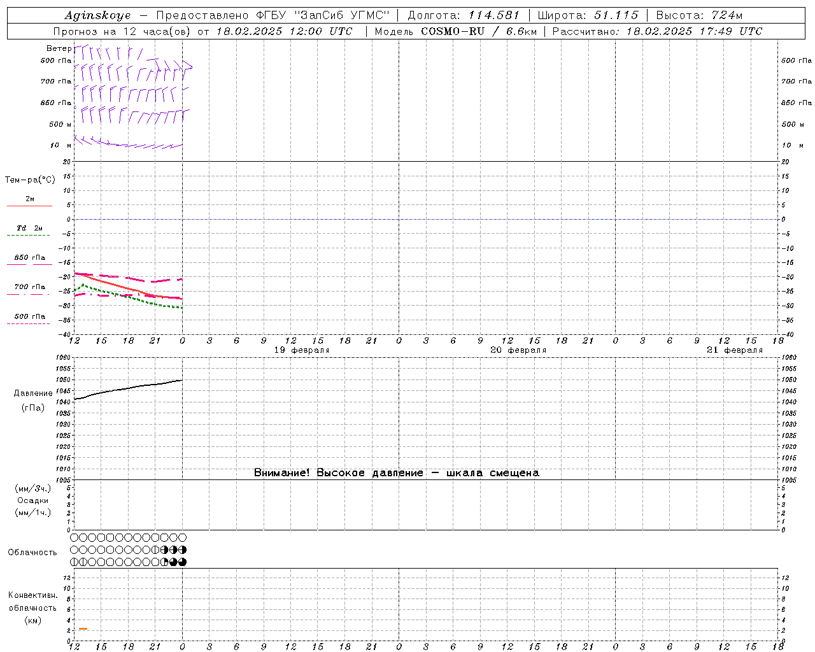Select the Высота: 724м elevation text
The width and height of the screenshot is (815, 652).
[699, 15]
